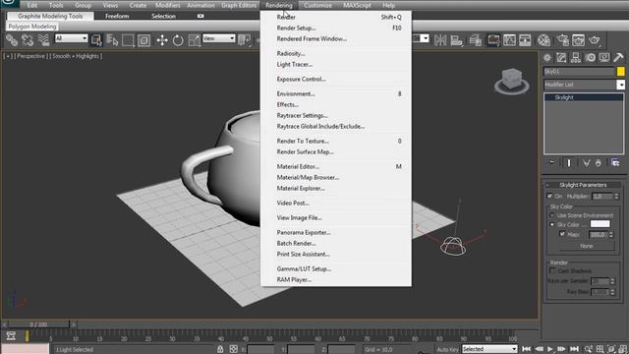629x354 pixels.
Task: Click the None map button
Action: click(586, 246)
